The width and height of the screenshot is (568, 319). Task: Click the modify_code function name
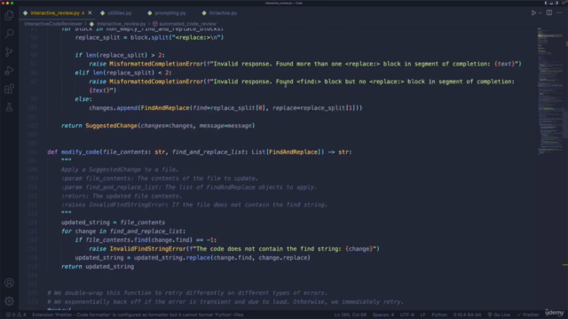[x=80, y=152]
